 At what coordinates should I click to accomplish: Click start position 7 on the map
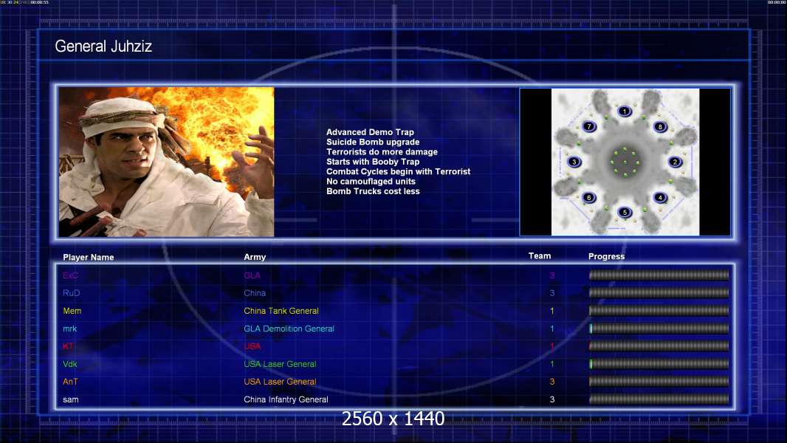(589, 126)
